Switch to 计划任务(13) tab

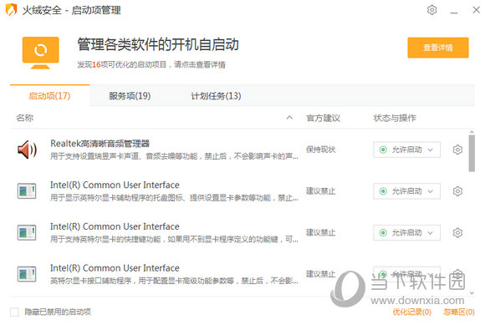coord(216,96)
